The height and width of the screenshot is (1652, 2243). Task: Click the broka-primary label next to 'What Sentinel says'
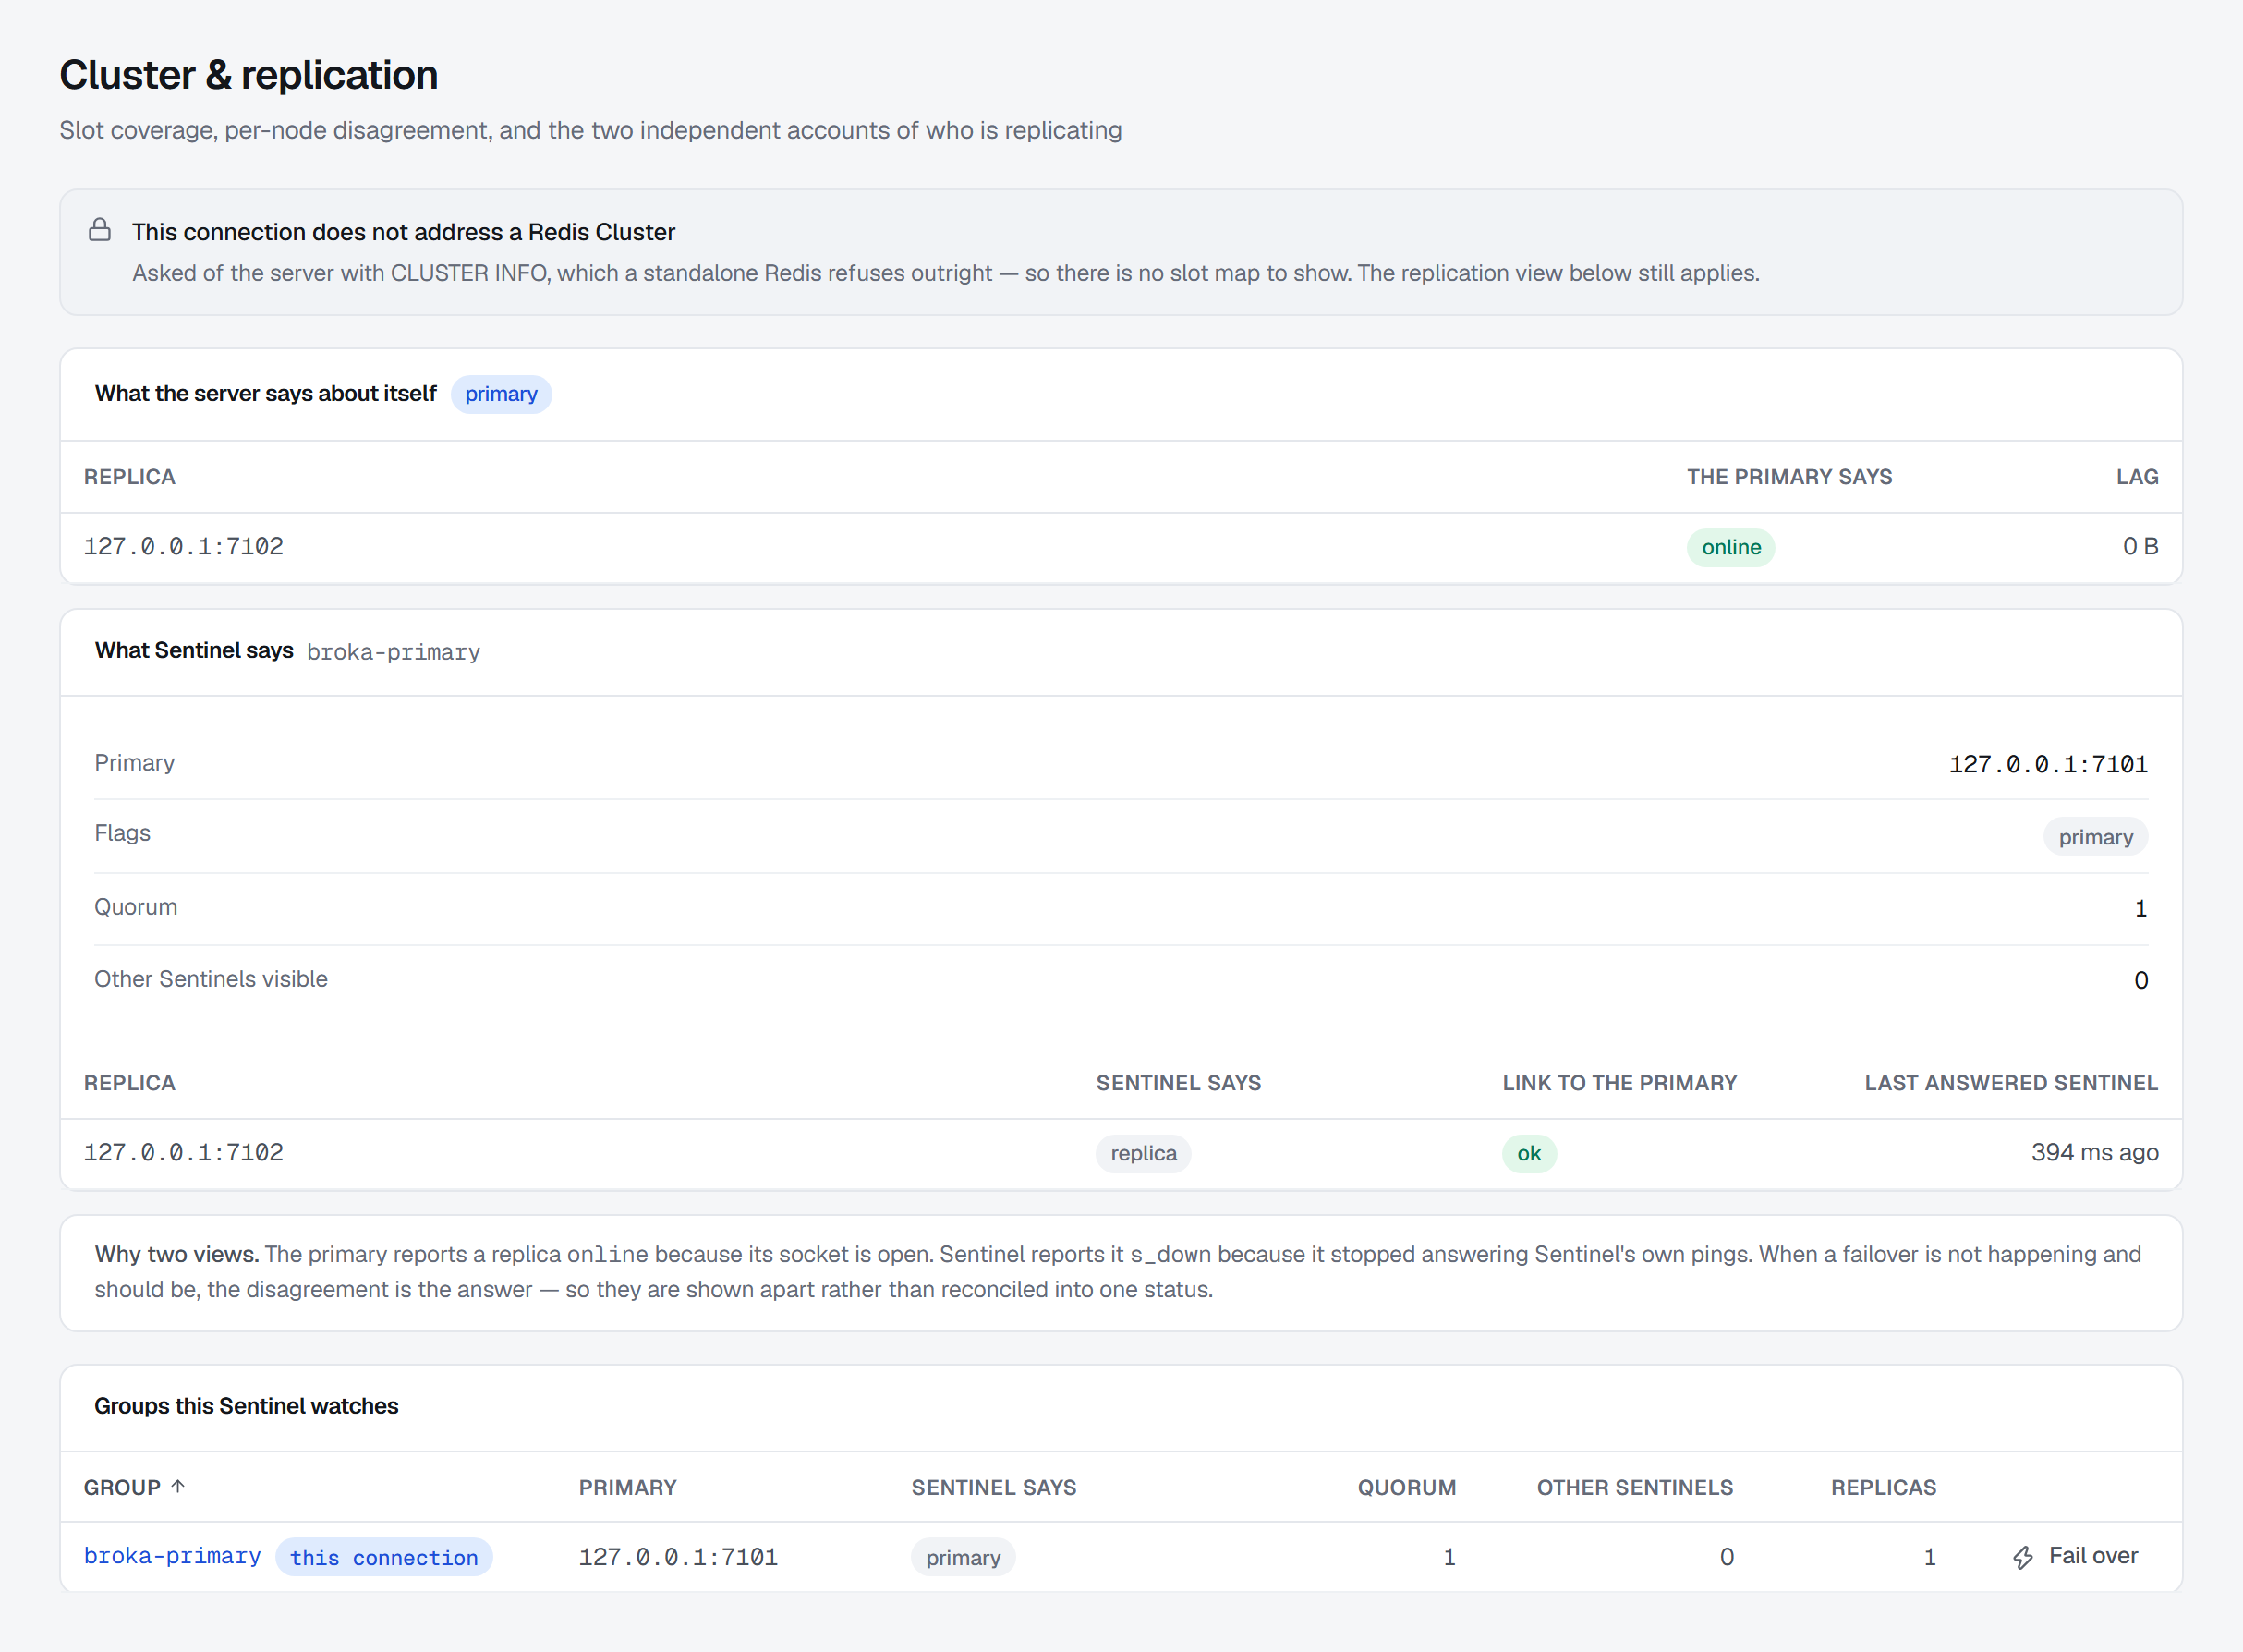[x=393, y=652]
